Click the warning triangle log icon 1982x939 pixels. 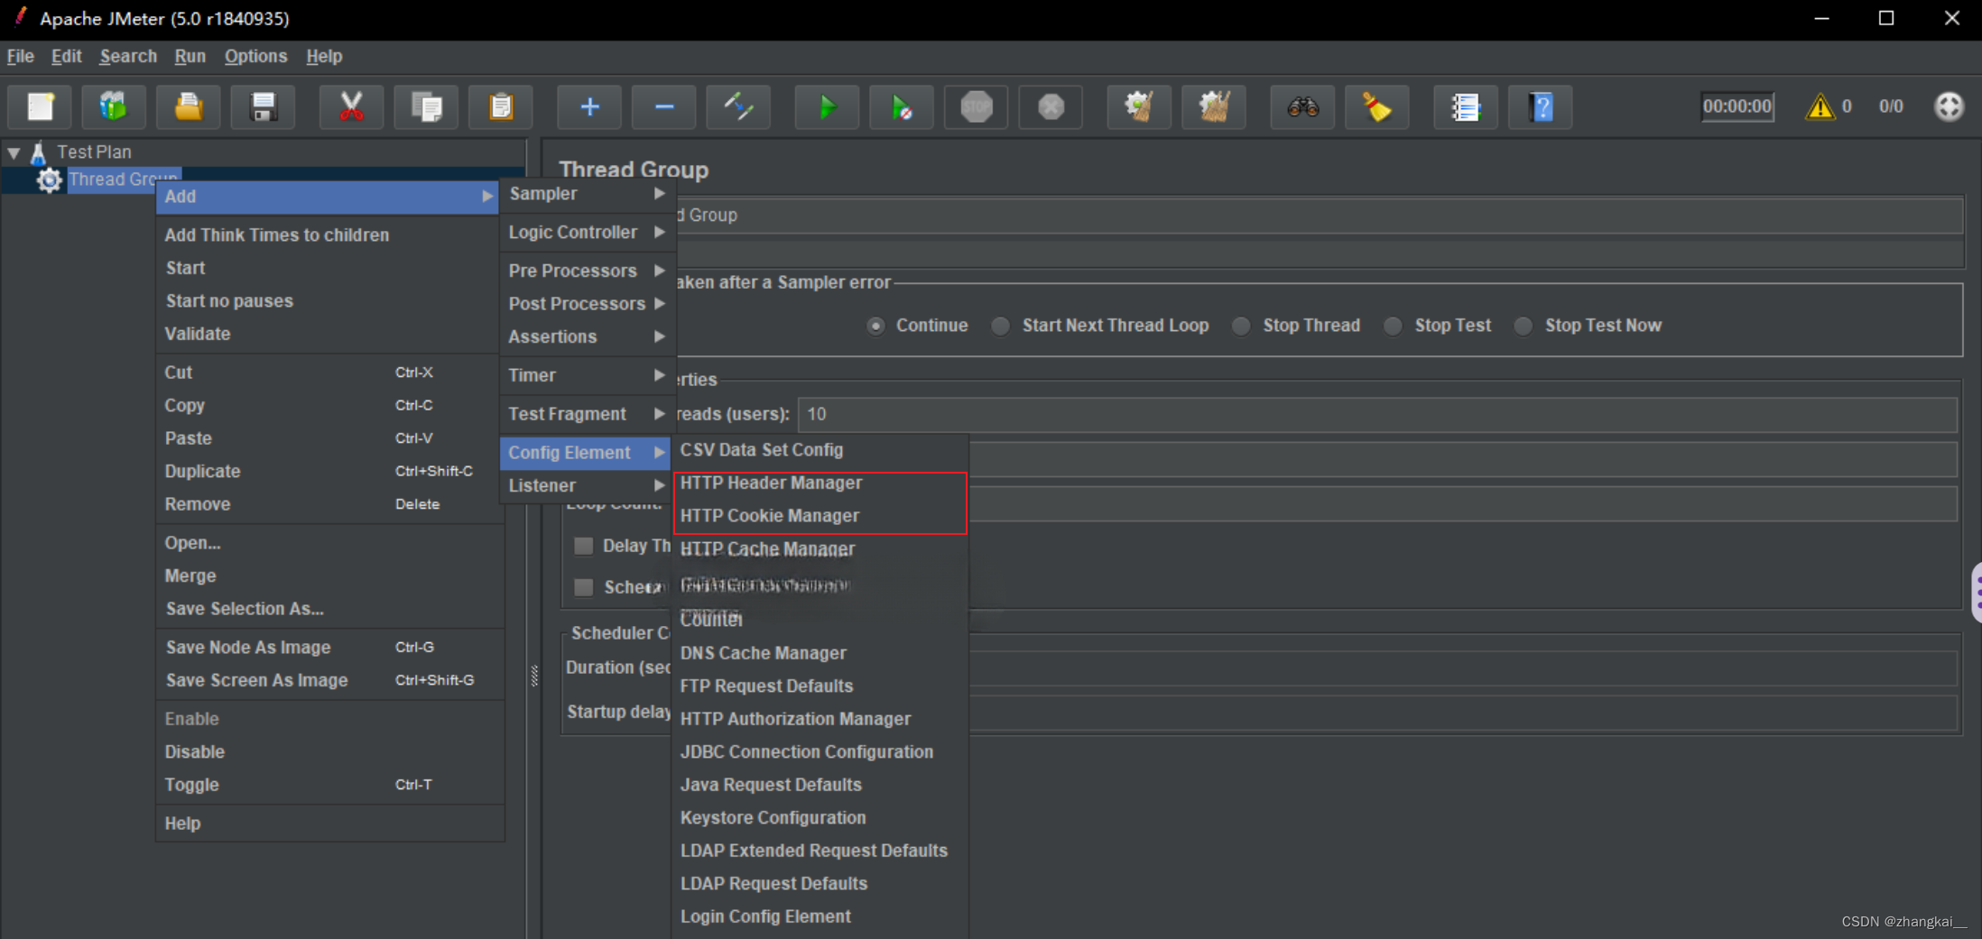[x=1820, y=106]
